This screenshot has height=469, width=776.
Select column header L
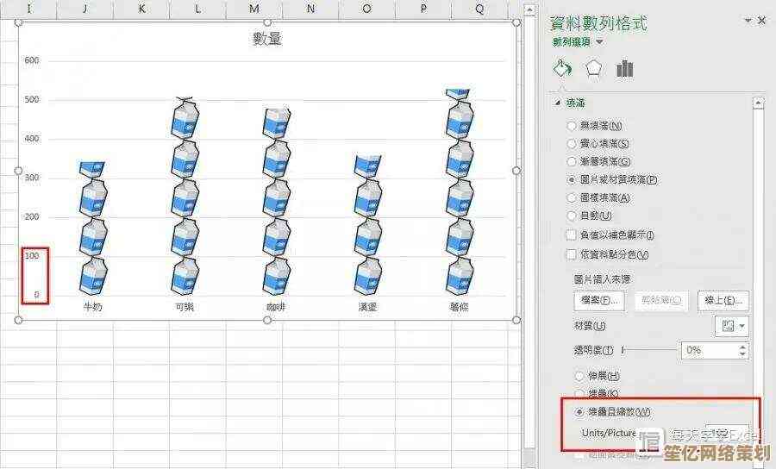click(197, 9)
